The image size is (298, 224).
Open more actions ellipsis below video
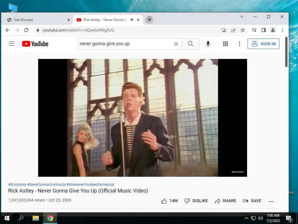271,201
